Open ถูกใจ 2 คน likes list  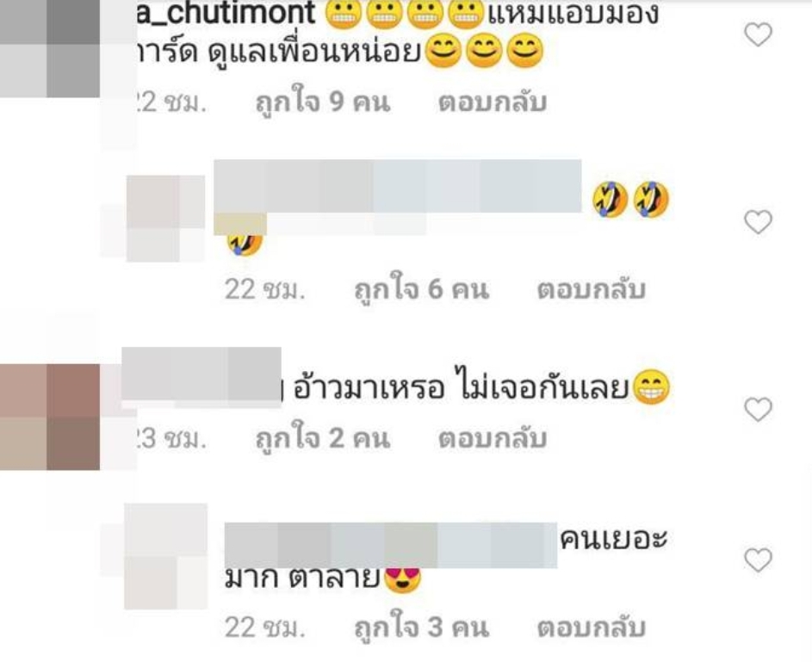pyautogui.click(x=323, y=438)
